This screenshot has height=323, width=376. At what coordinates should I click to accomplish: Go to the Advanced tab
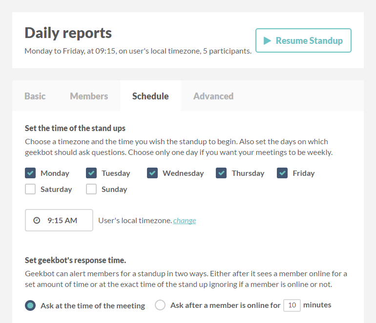pos(213,96)
